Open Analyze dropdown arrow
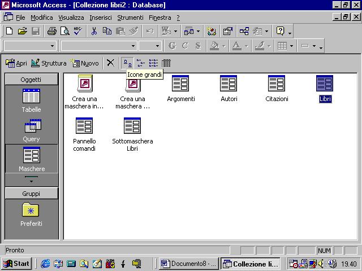The image size is (362, 271). pyautogui.click(x=198, y=31)
